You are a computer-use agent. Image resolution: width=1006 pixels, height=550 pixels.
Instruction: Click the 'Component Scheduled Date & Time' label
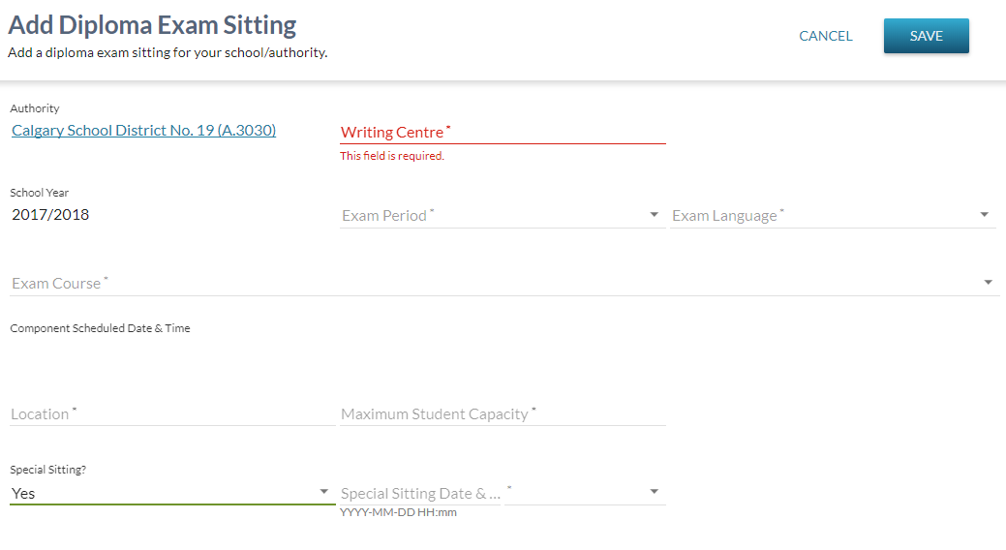click(100, 328)
